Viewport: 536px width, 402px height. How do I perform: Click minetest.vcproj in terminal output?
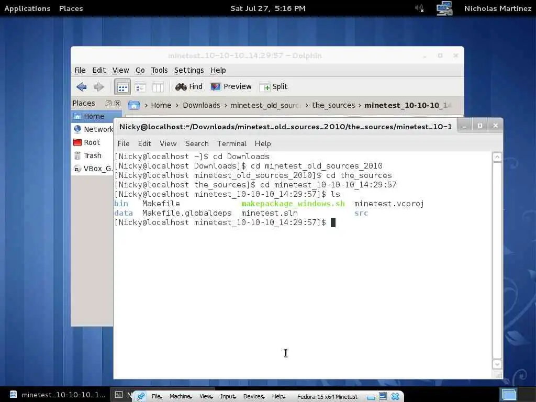click(x=389, y=204)
